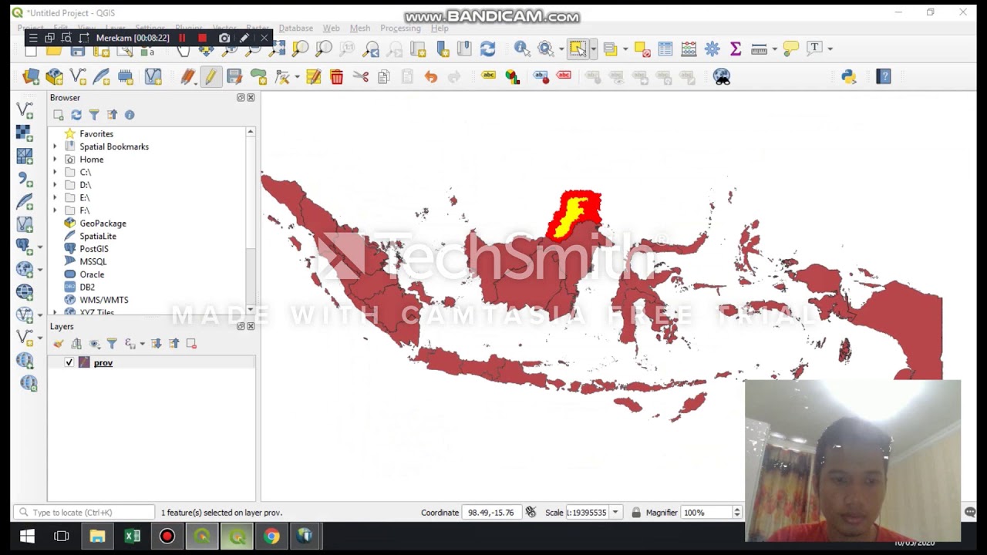Viewport: 987px width, 555px height.
Task: Open Chrome from the Windows taskbar
Action: [x=271, y=536]
